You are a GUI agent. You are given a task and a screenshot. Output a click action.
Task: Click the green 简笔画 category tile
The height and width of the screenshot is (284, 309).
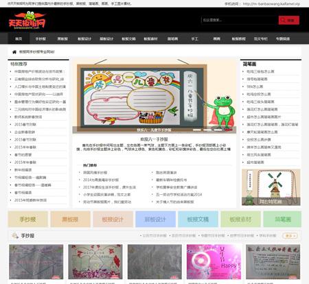point(282,220)
